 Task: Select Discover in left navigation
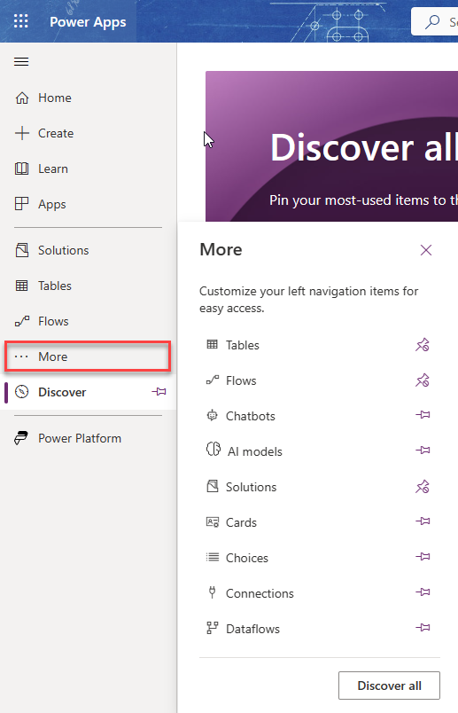pyautogui.click(x=89, y=392)
